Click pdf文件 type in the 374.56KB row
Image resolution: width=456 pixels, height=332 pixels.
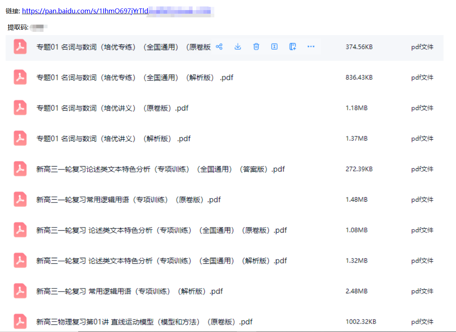pyautogui.click(x=422, y=47)
